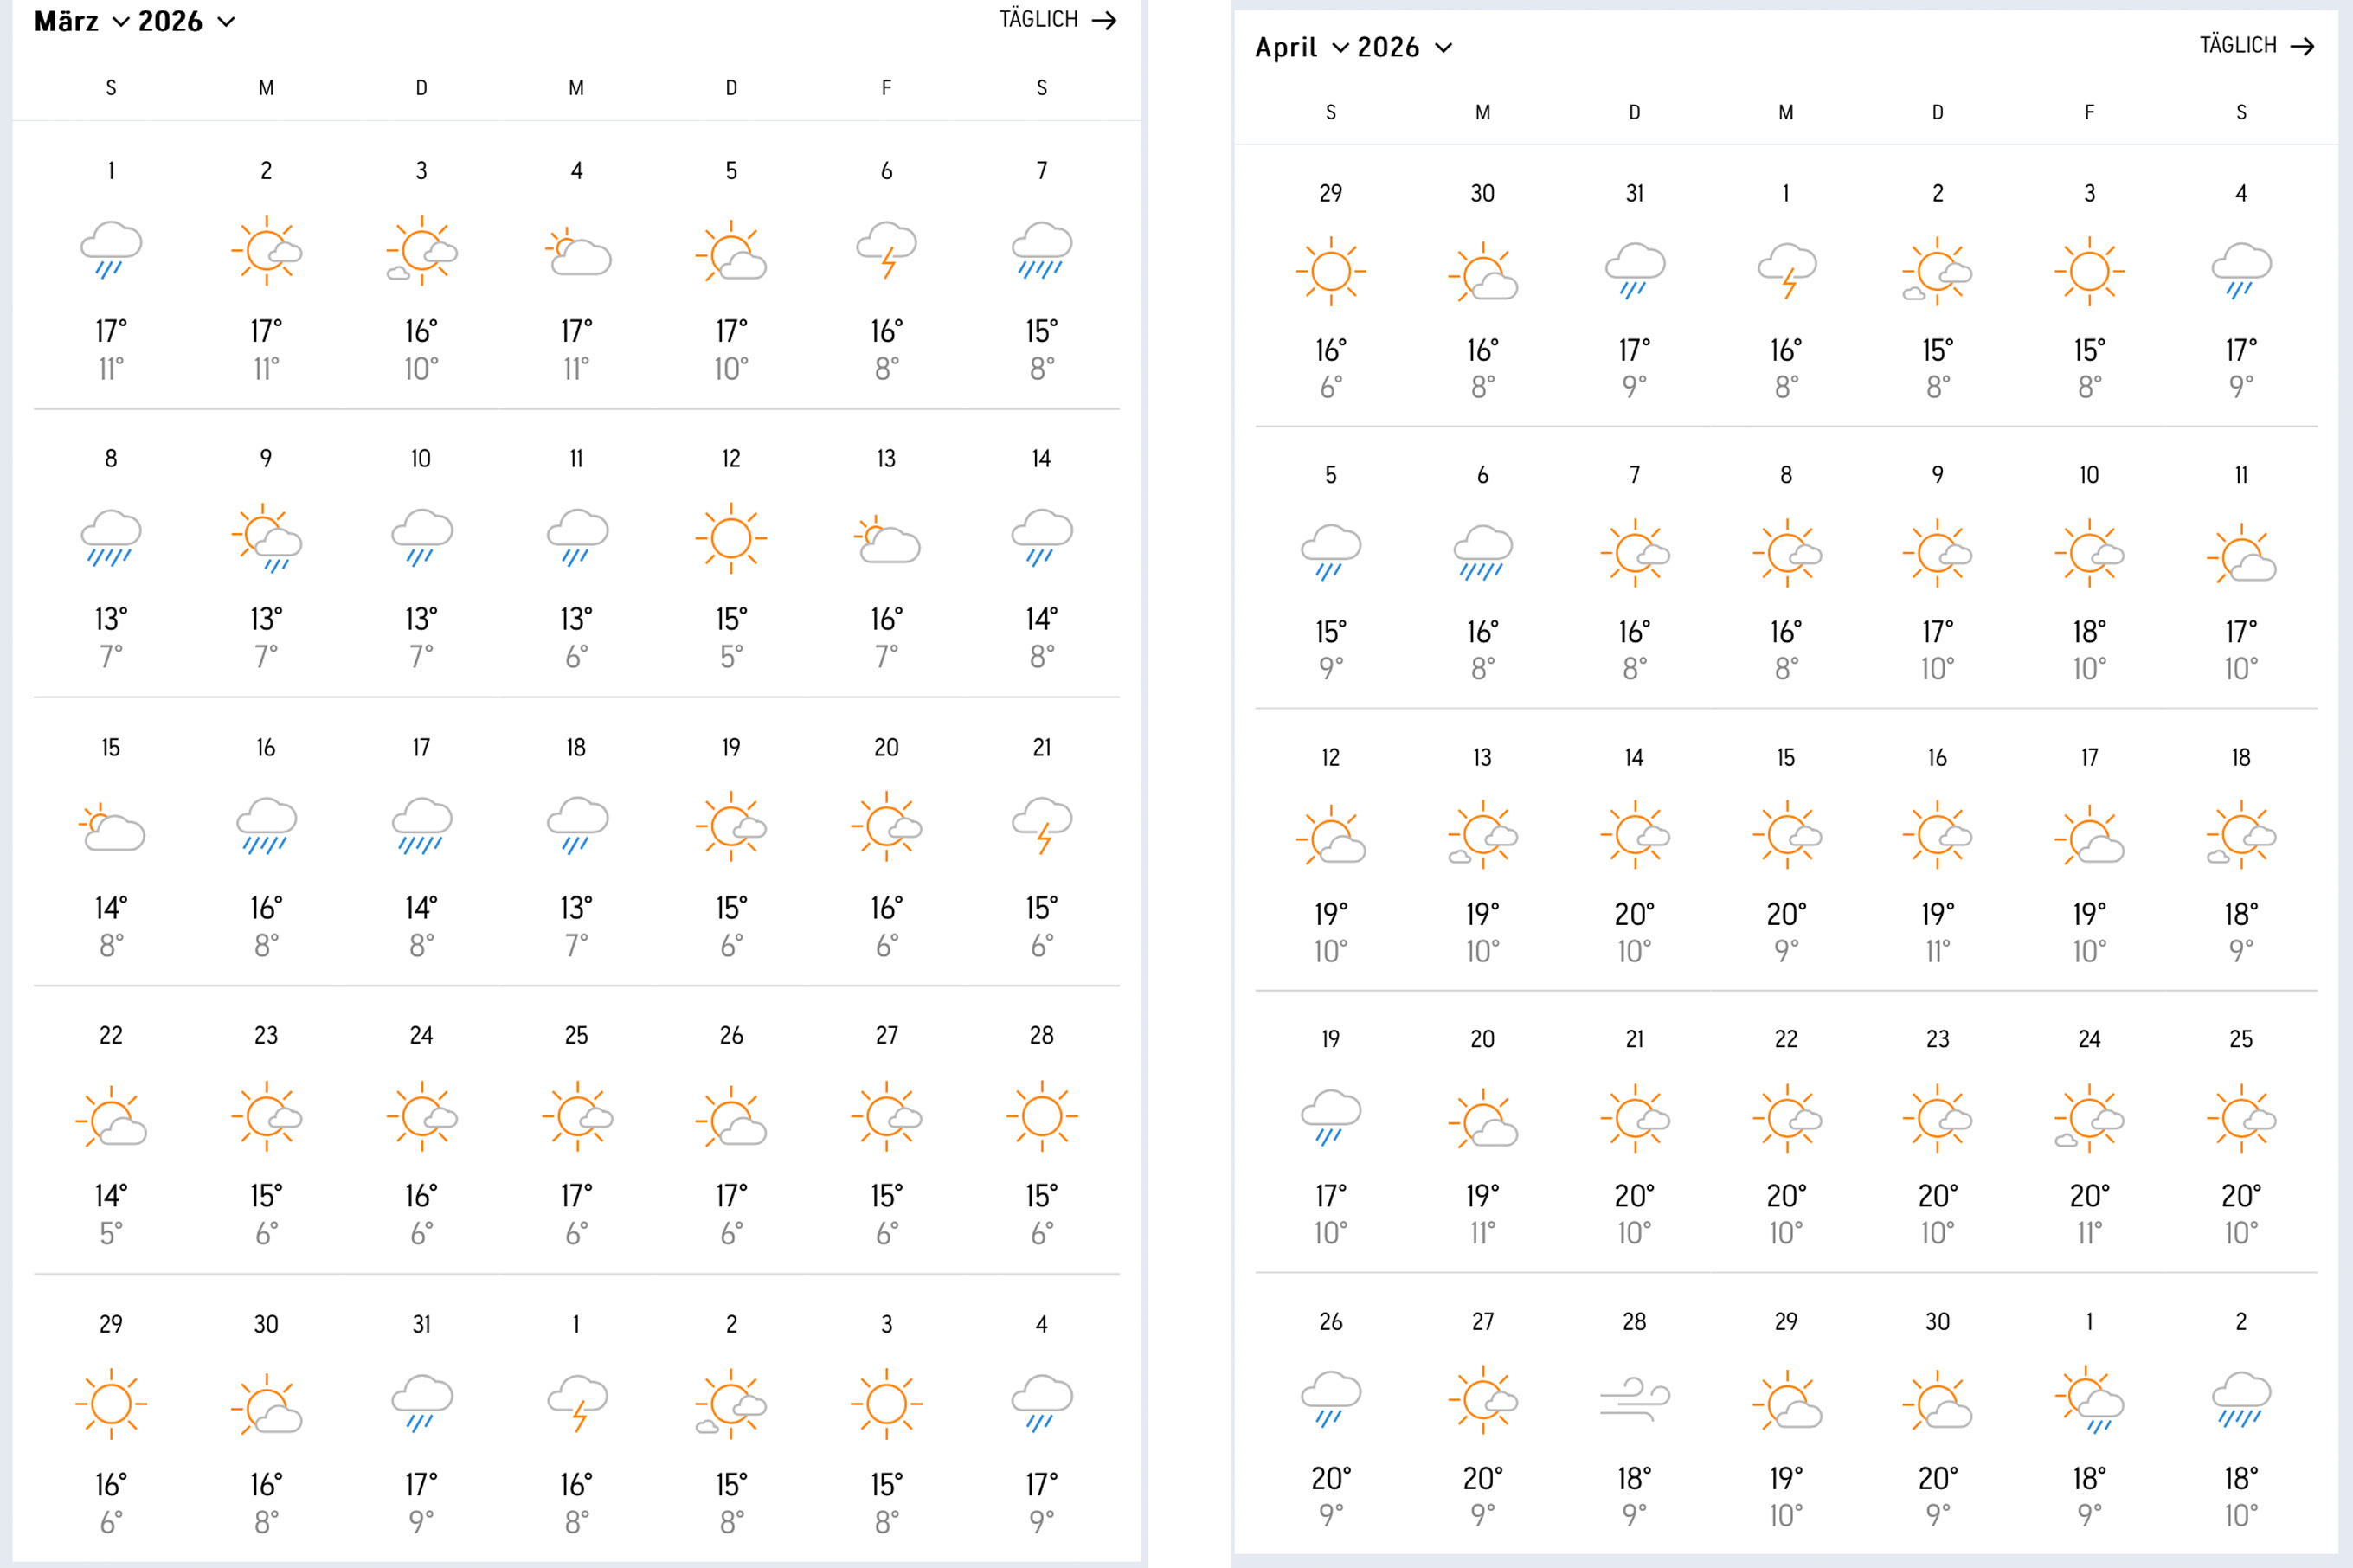Click rain icon on April 19
This screenshot has height=1568, width=2353.
pos(1330,1117)
